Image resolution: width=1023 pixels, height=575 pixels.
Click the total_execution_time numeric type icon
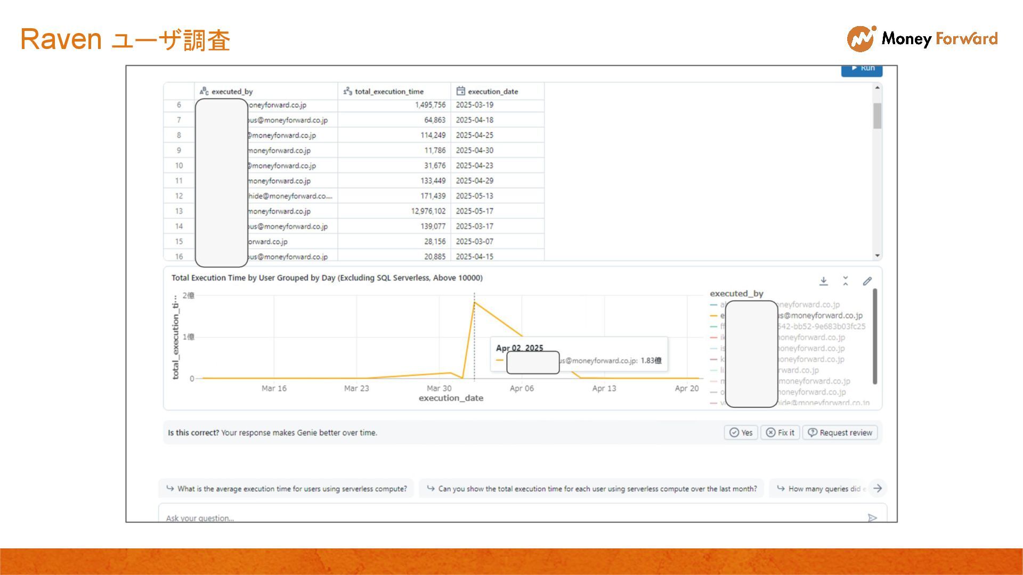click(x=347, y=91)
